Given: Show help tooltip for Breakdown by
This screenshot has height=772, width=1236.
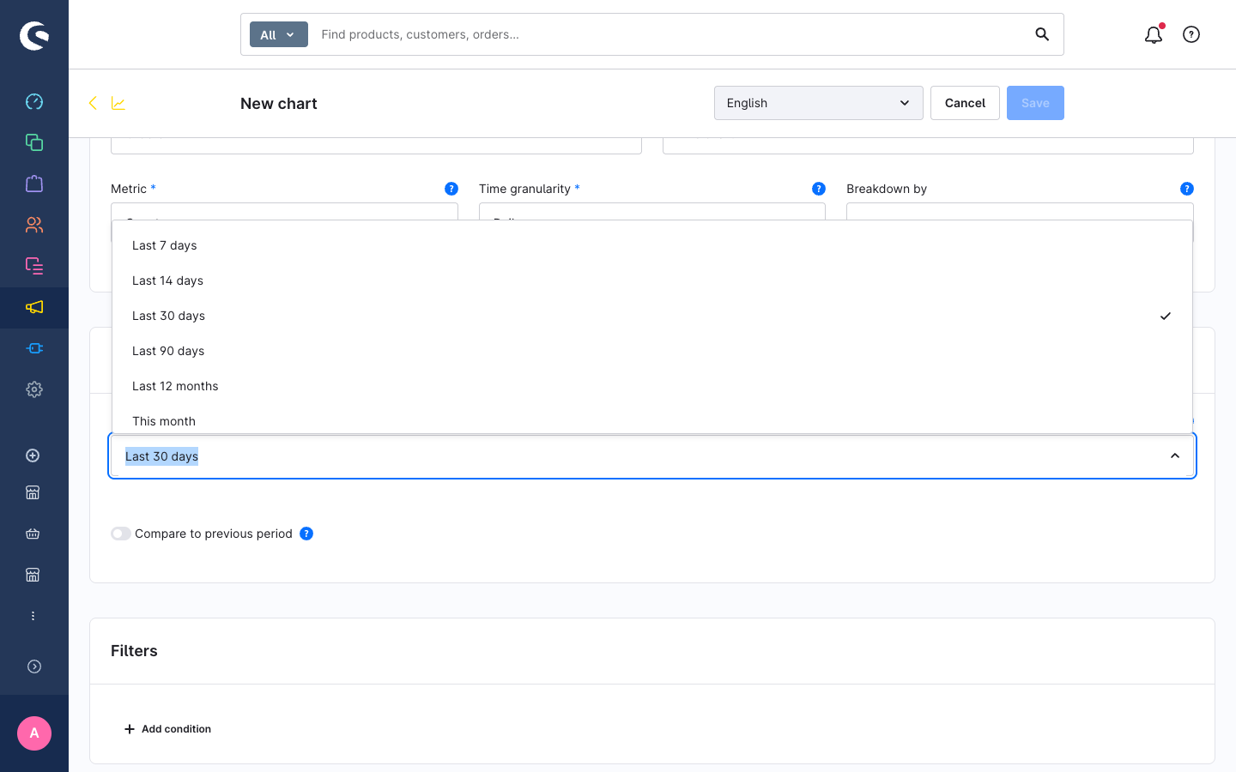Looking at the screenshot, I should click(1187, 189).
